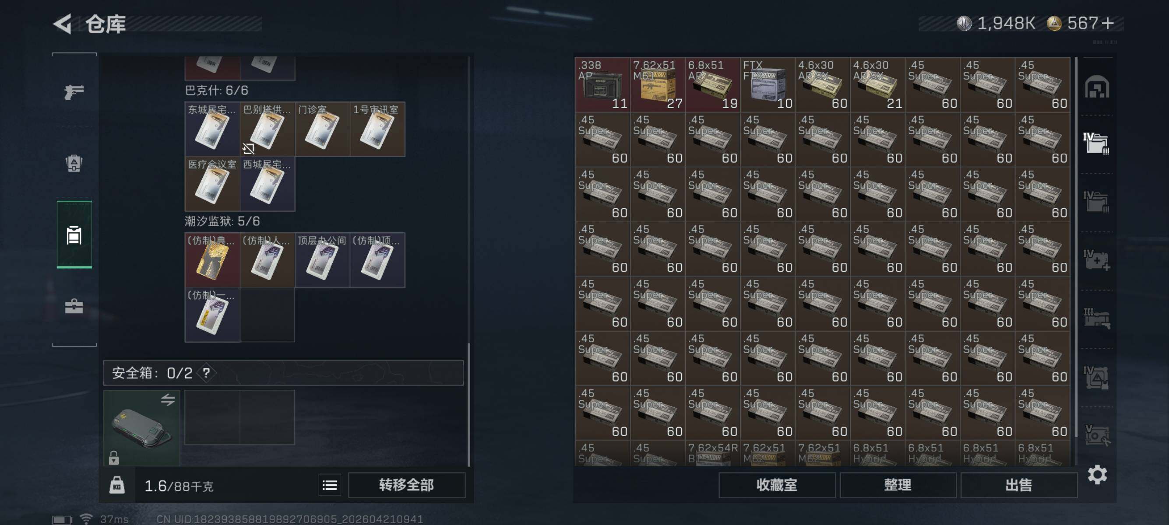
Task: Click the ammo grid vertical scrollbar
Action: 1075,247
